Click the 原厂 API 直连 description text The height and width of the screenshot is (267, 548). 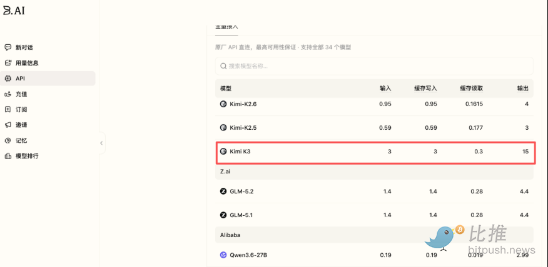point(283,47)
